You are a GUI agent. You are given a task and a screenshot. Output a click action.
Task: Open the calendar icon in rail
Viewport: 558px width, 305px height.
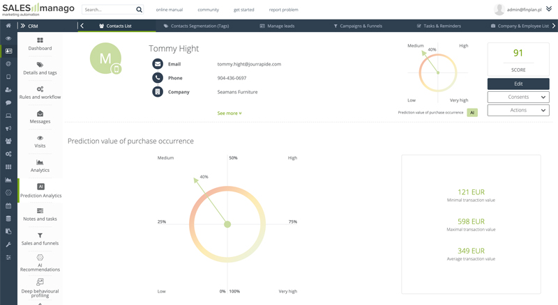click(8, 205)
